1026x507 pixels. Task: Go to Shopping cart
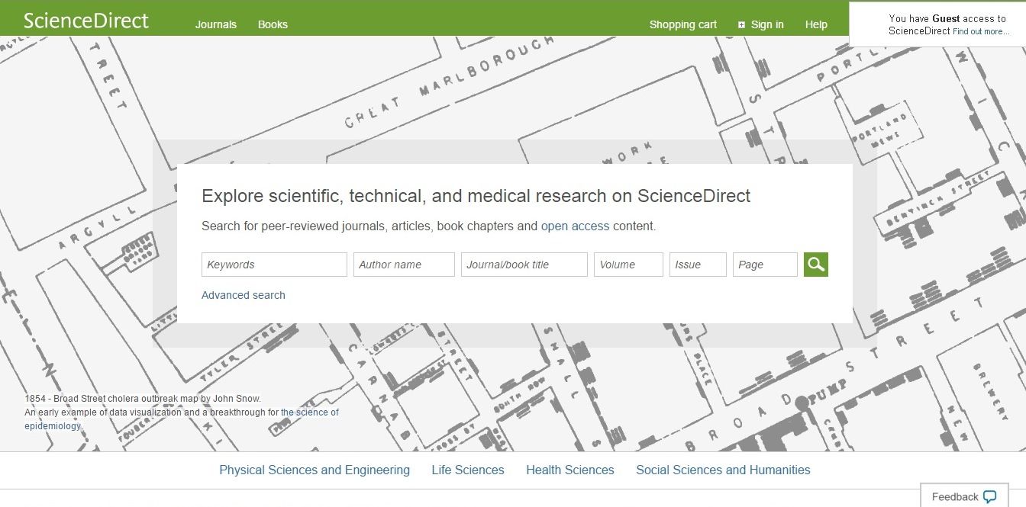683,24
